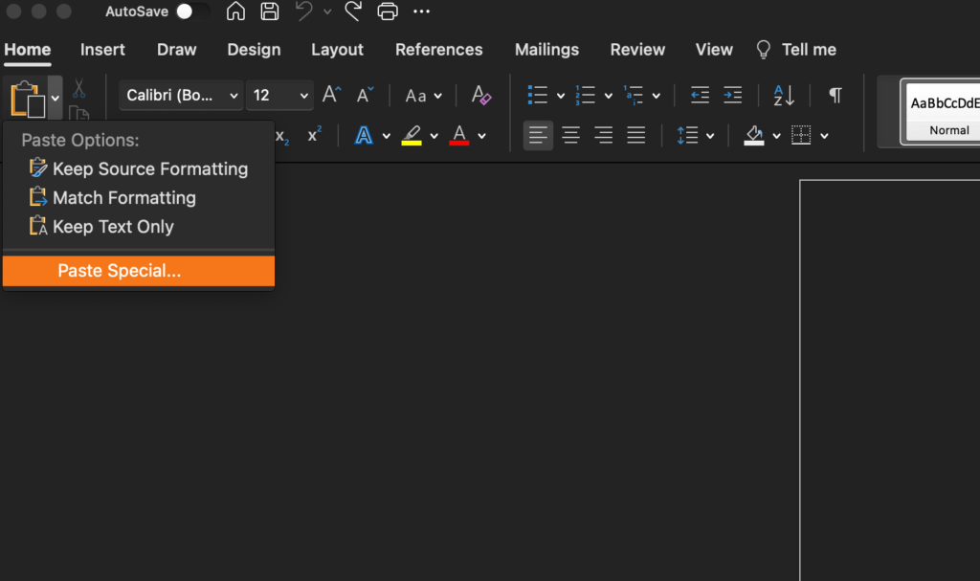This screenshot has height=581, width=980.
Task: Toggle align left paragraph button
Action: click(538, 136)
